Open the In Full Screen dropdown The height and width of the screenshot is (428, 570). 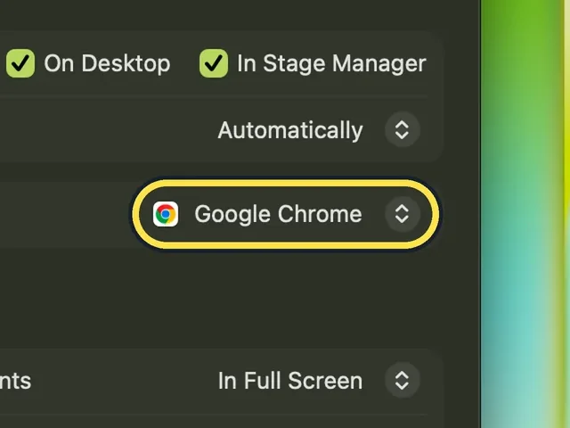coord(319,381)
